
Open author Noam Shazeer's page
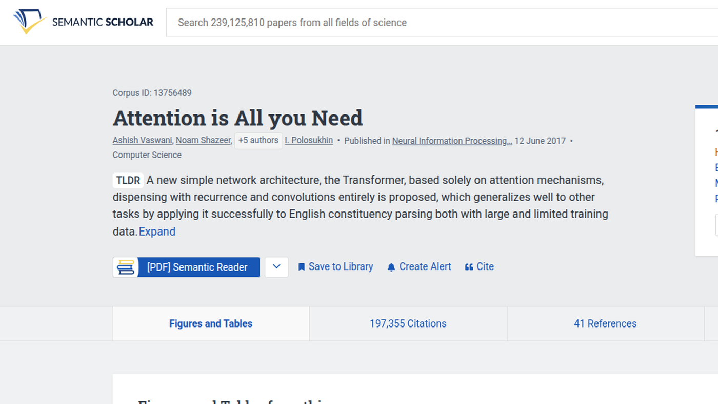[204, 140]
